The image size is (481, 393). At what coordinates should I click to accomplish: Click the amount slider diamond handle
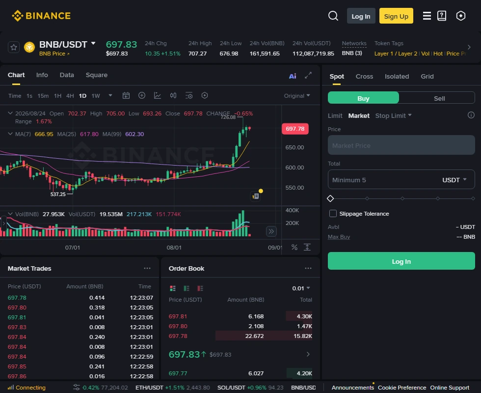[330, 198]
